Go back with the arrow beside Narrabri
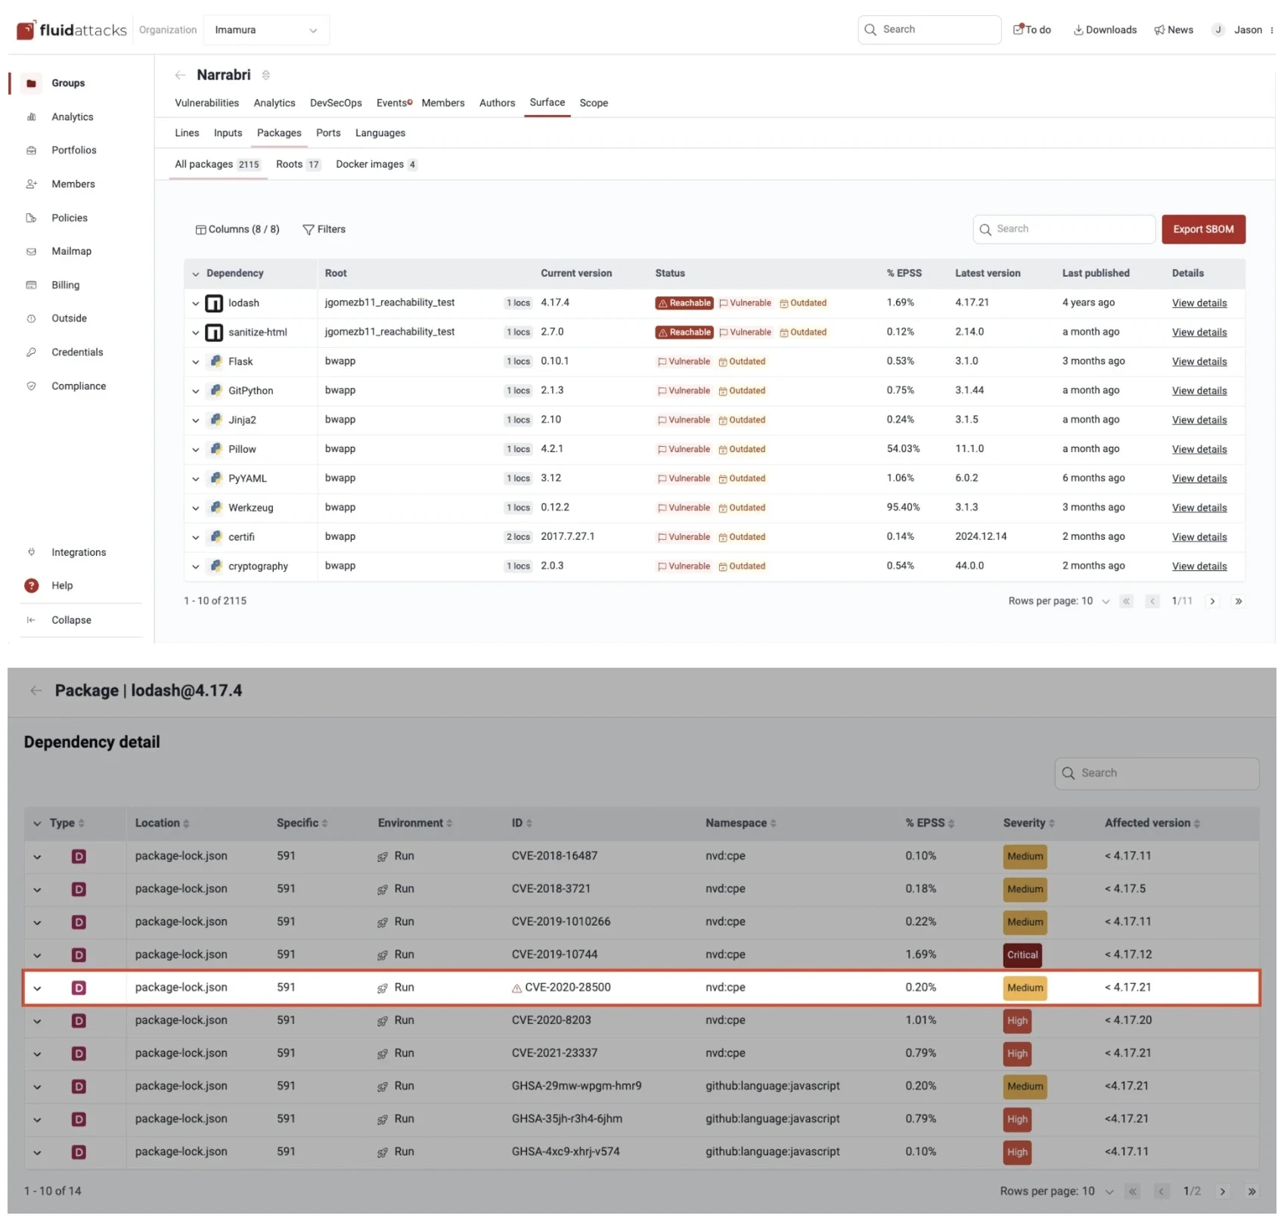 click(180, 75)
